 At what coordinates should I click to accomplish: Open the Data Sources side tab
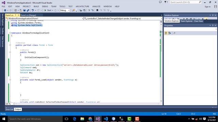pos(2,42)
